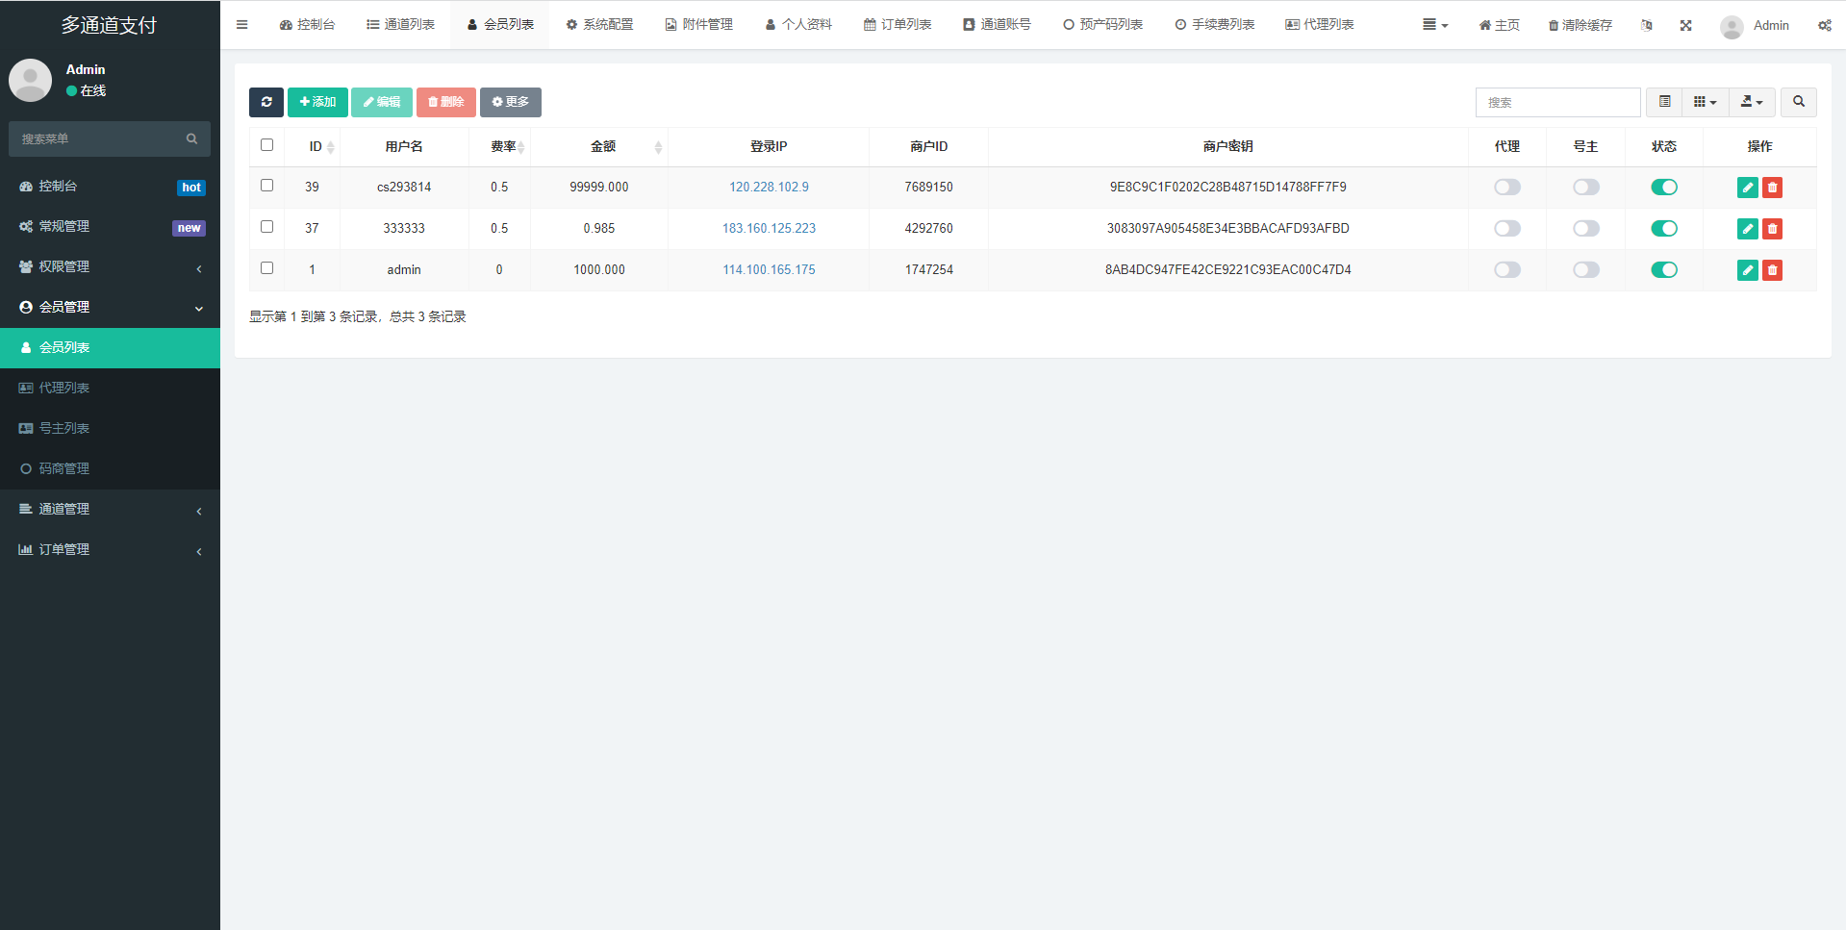
Task: Expand 通道管理 in the sidebar
Action: coord(110,510)
